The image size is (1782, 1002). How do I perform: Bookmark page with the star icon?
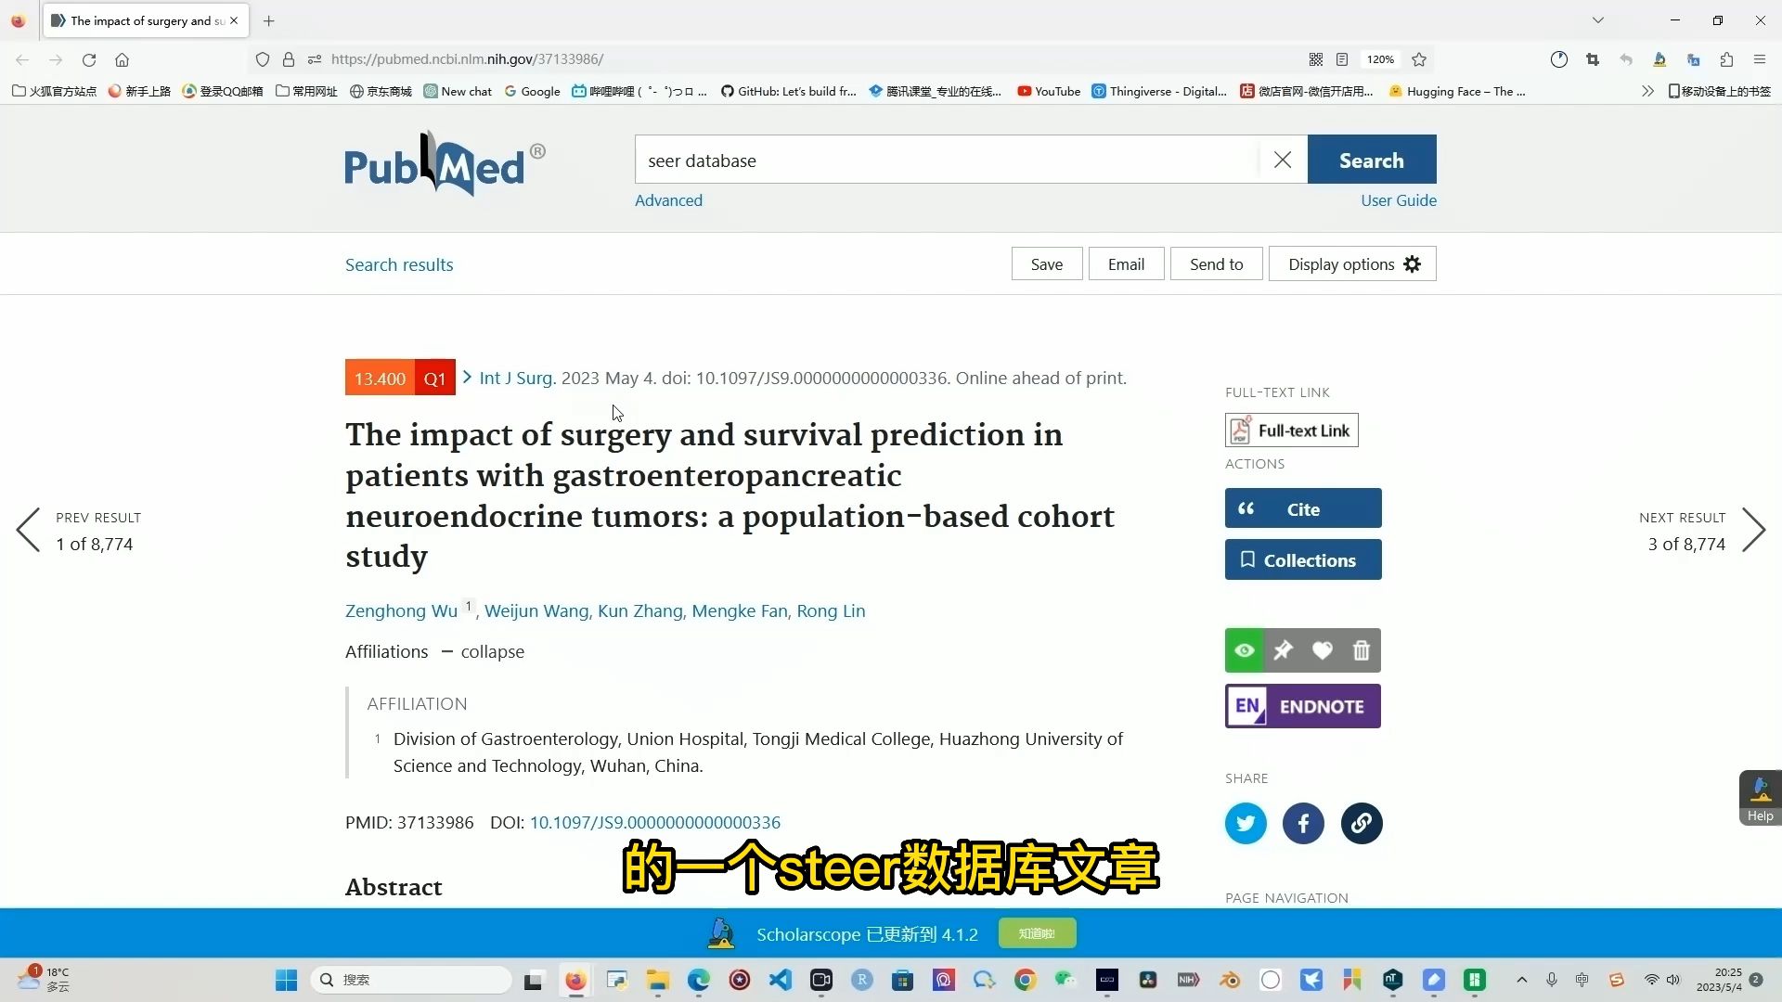(x=1418, y=59)
